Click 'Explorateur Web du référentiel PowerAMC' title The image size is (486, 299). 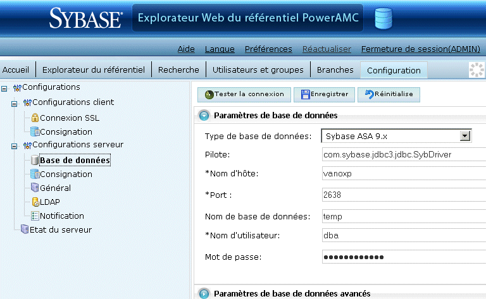tap(248, 18)
